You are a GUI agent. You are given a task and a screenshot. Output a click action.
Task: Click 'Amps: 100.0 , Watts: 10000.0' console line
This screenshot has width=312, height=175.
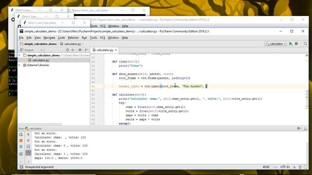pyautogui.click(x=58, y=158)
